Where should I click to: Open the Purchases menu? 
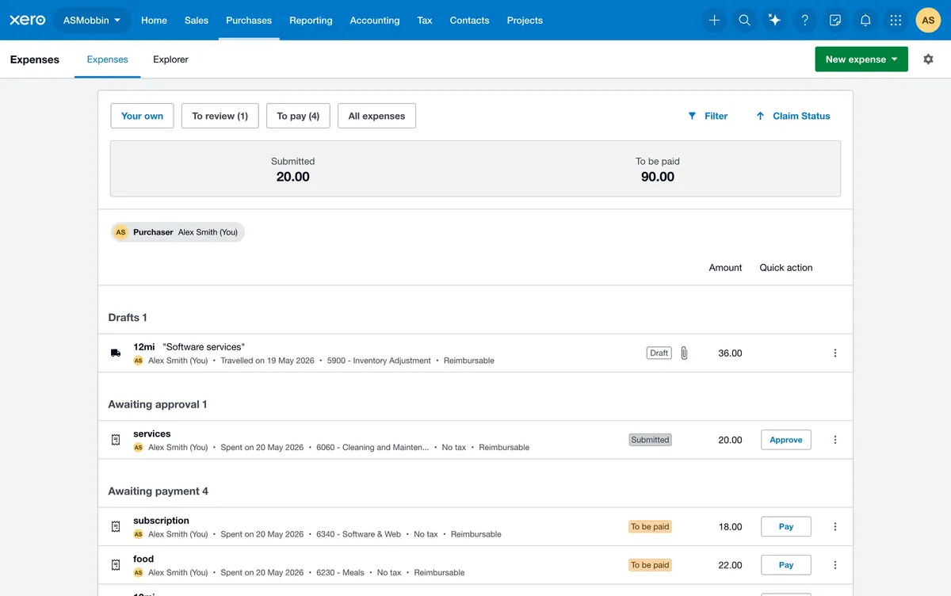(x=249, y=21)
